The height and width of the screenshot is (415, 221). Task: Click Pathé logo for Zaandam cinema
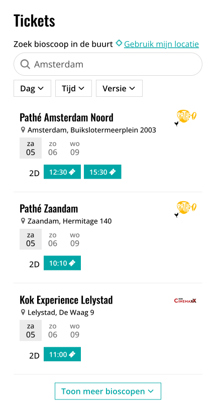click(x=186, y=209)
